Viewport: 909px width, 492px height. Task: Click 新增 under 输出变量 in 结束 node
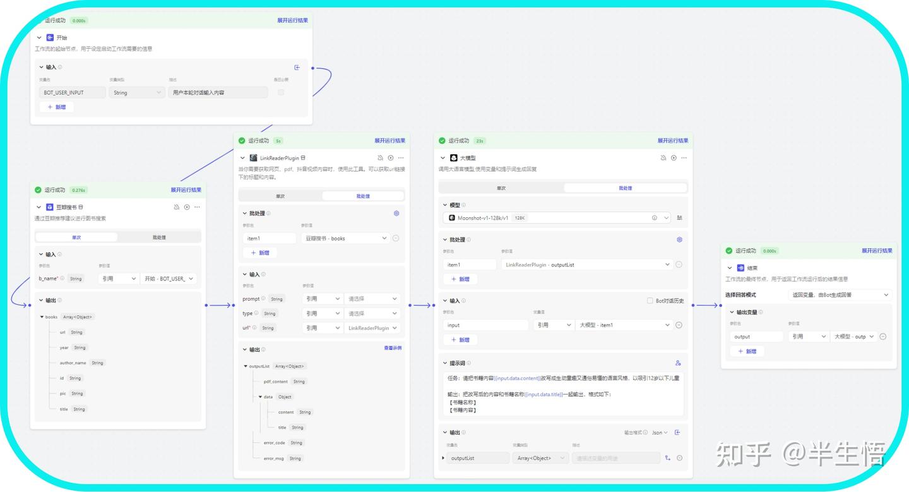pos(747,351)
